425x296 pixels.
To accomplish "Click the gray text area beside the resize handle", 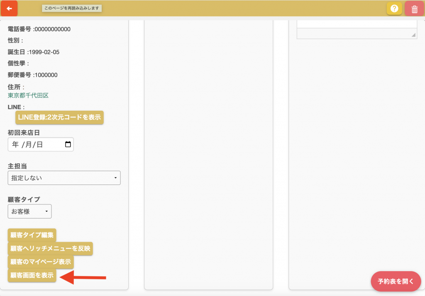I will [x=353, y=34].
